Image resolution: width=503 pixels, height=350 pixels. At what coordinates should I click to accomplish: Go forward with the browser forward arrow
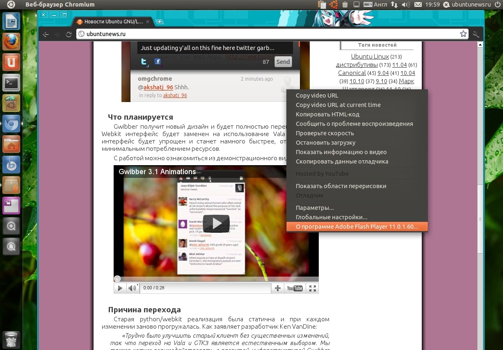click(57, 34)
